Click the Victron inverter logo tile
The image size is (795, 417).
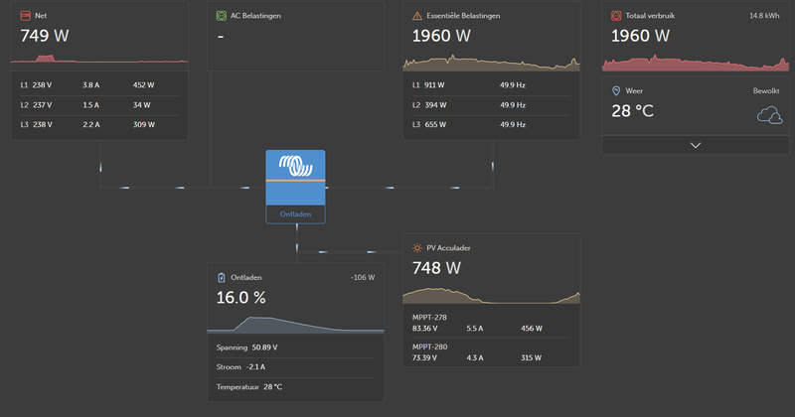click(x=295, y=178)
